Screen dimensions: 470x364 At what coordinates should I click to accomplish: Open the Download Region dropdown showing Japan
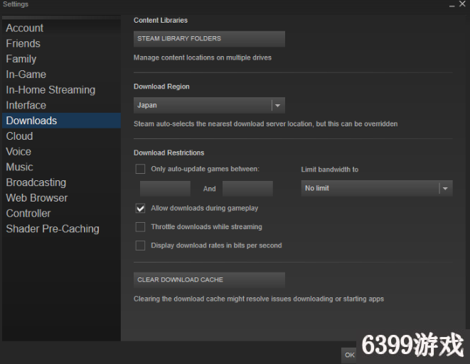click(209, 105)
